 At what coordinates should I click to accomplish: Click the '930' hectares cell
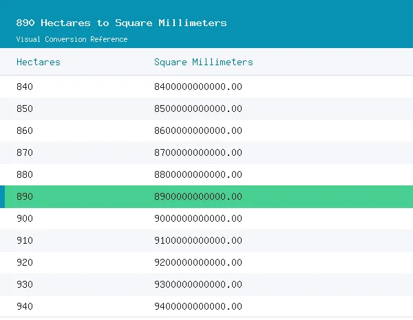(x=25, y=284)
